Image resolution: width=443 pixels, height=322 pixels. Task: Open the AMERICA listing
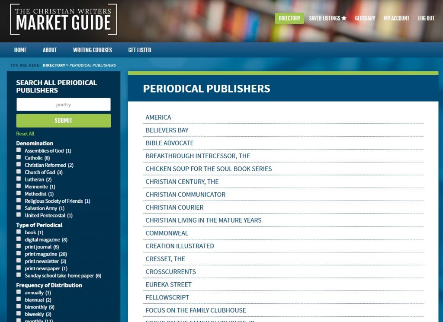[158, 118]
